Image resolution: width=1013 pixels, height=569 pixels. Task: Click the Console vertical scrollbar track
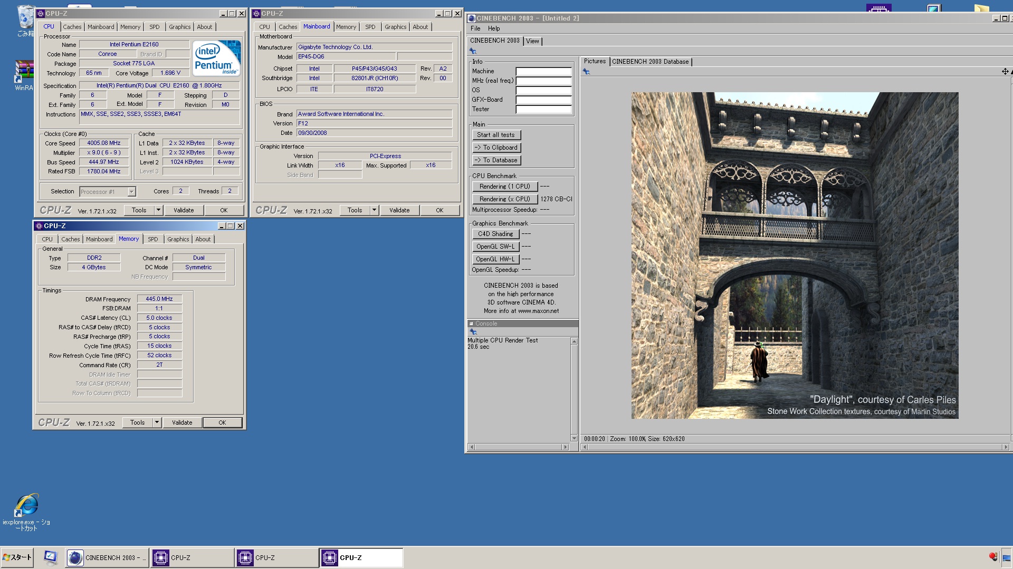[574, 390]
